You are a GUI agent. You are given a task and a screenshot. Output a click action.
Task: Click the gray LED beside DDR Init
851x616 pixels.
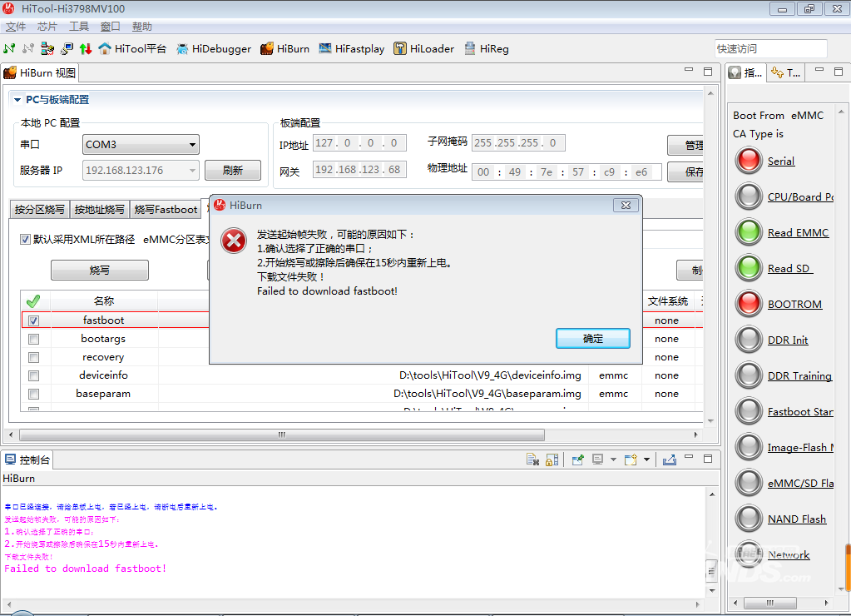coord(749,340)
